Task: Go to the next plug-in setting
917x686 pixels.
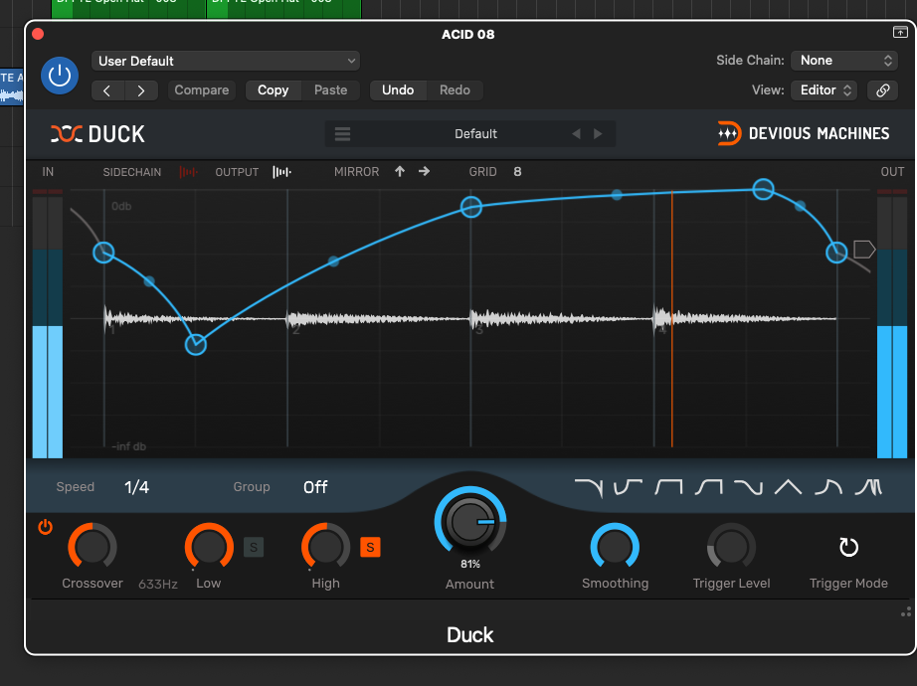Action: (141, 90)
